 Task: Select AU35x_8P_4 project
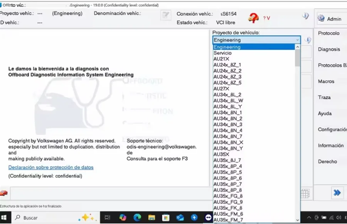point(254,166)
